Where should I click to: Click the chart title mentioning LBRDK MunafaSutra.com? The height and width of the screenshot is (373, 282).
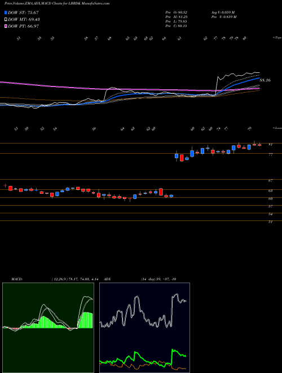57,4
